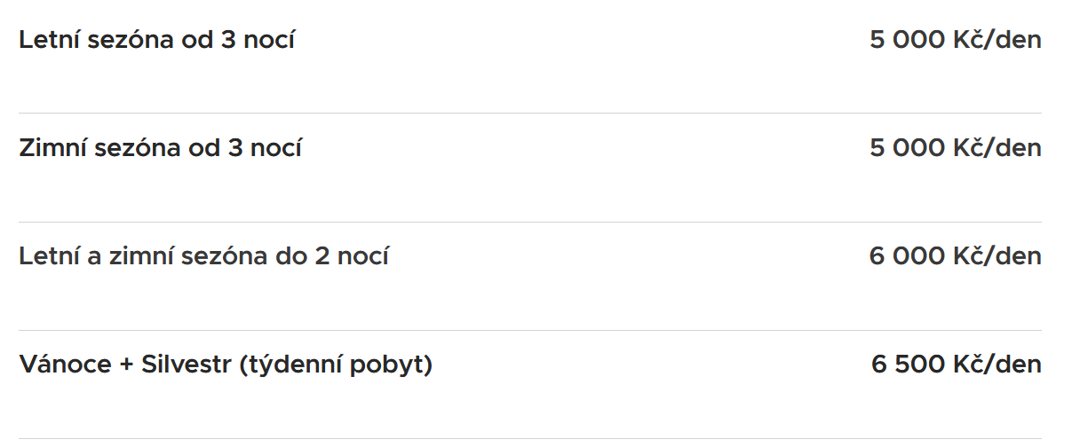
Task: Click the divider line below the Zimní sezóna row
Action: 530,222
